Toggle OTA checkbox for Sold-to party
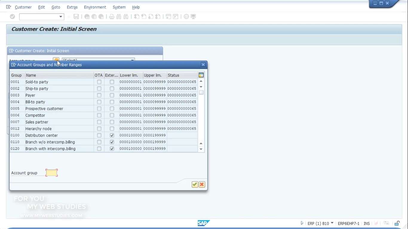Viewport: 408px width, 229px height. 99,82
